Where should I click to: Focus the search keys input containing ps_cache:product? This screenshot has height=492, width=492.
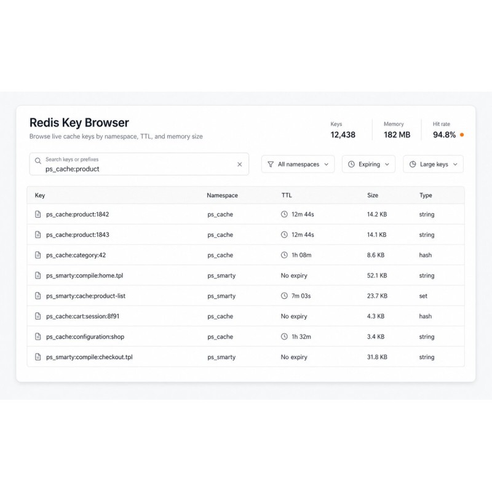click(139, 164)
